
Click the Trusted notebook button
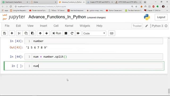point(137,26)
